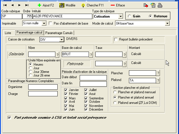Switch to the Parametrage Cumuls tab
The height and width of the screenshot is (134, 179).
[x=59, y=33]
